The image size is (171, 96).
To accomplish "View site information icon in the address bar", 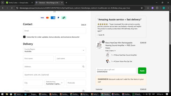I will (17, 8).
